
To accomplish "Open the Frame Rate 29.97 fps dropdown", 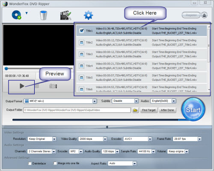I will coord(199,139).
